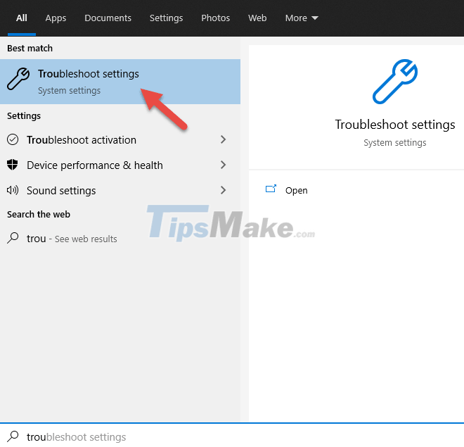Expand Device performance & health chevron
This screenshot has width=464, height=447.
(223, 165)
